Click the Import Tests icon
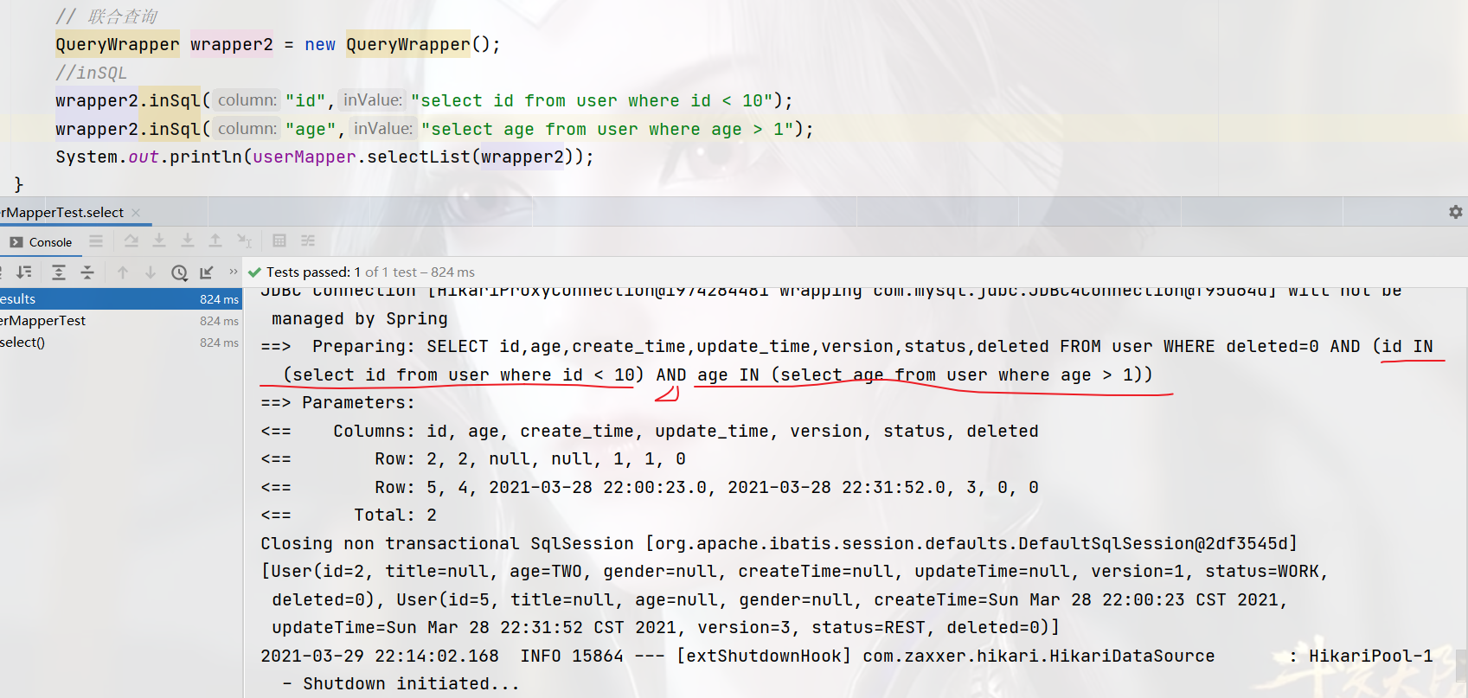1468x698 pixels. click(x=207, y=272)
